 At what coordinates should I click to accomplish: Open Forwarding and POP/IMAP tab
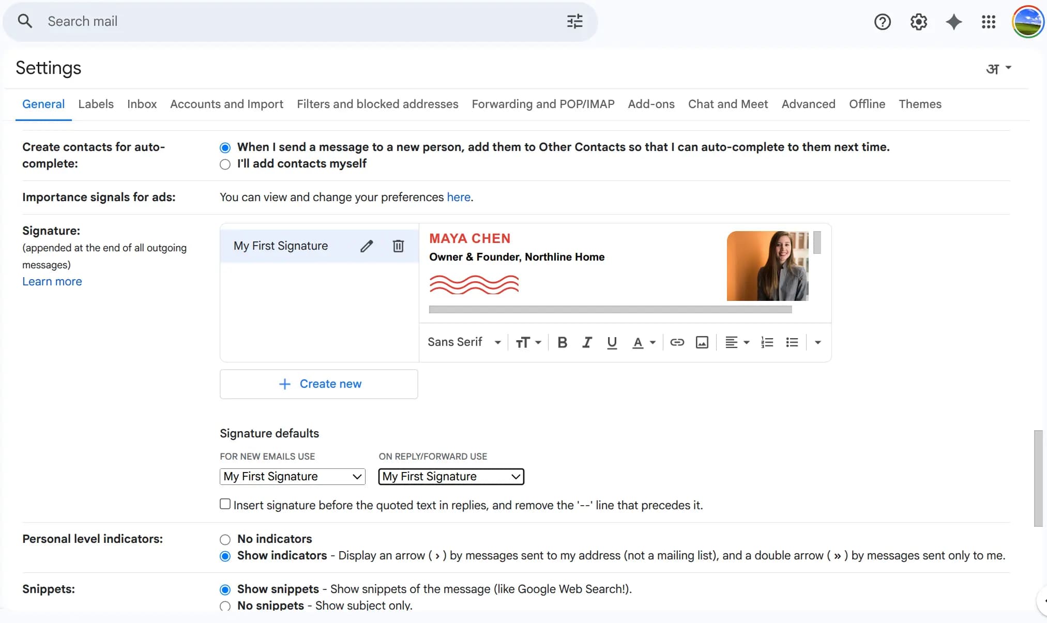coord(543,104)
